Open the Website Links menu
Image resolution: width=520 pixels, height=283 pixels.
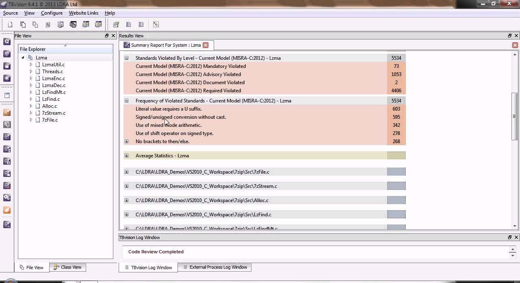pyautogui.click(x=84, y=13)
